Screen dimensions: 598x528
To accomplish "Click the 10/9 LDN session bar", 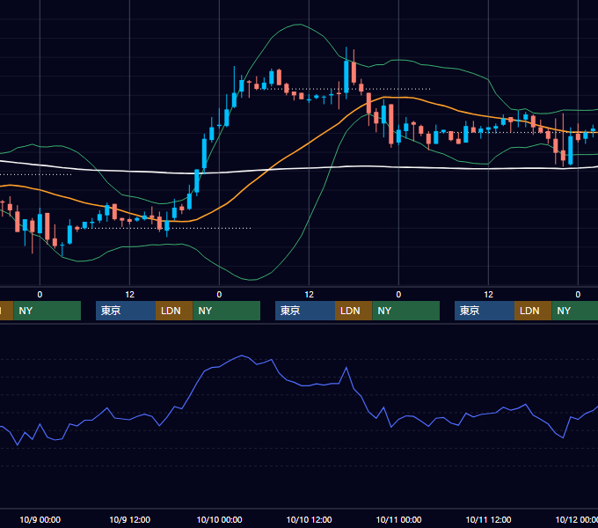I will [174, 311].
